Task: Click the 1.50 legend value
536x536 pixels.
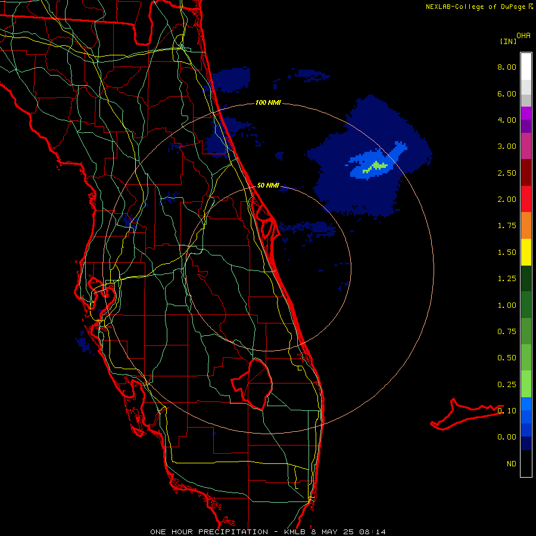Action: pos(507,253)
